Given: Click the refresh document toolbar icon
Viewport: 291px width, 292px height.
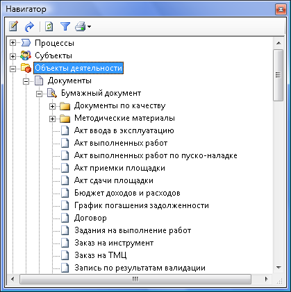Looking at the screenshot, I should tap(49, 26).
